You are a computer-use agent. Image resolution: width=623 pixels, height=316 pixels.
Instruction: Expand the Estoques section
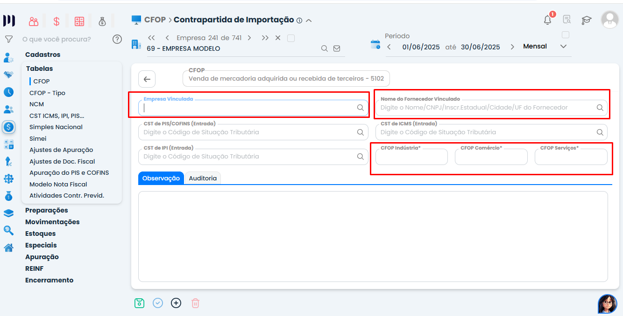tap(41, 234)
